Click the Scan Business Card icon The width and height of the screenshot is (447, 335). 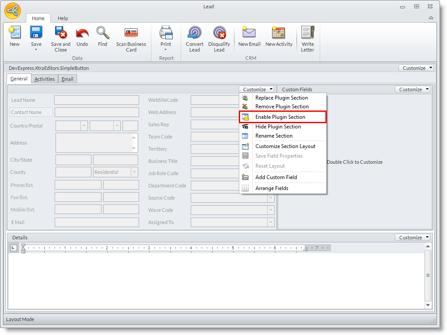tap(131, 33)
